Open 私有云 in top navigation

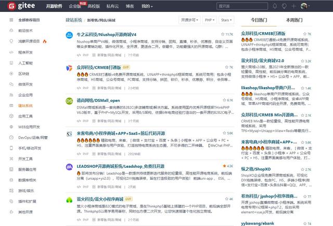click(112, 6)
